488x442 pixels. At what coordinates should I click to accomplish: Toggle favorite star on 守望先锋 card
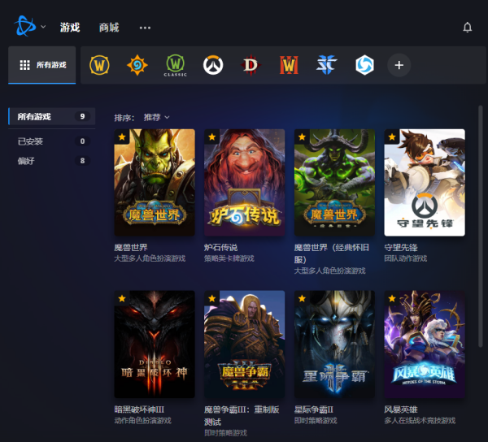tap(392, 136)
